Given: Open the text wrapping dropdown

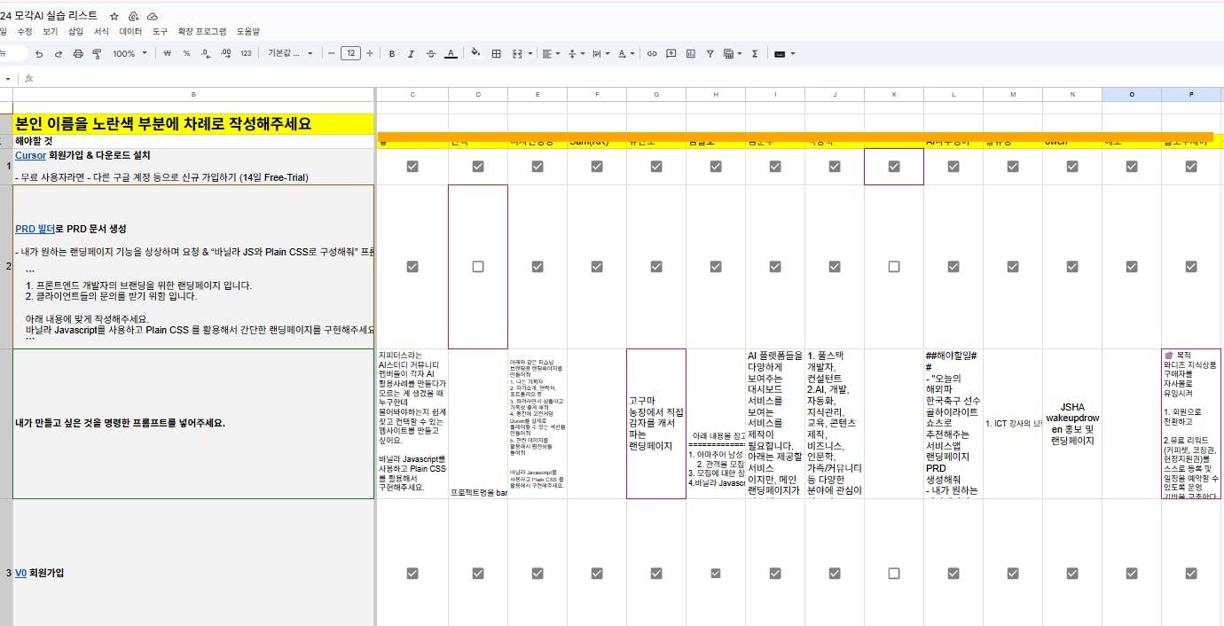Looking at the screenshot, I should (x=601, y=54).
